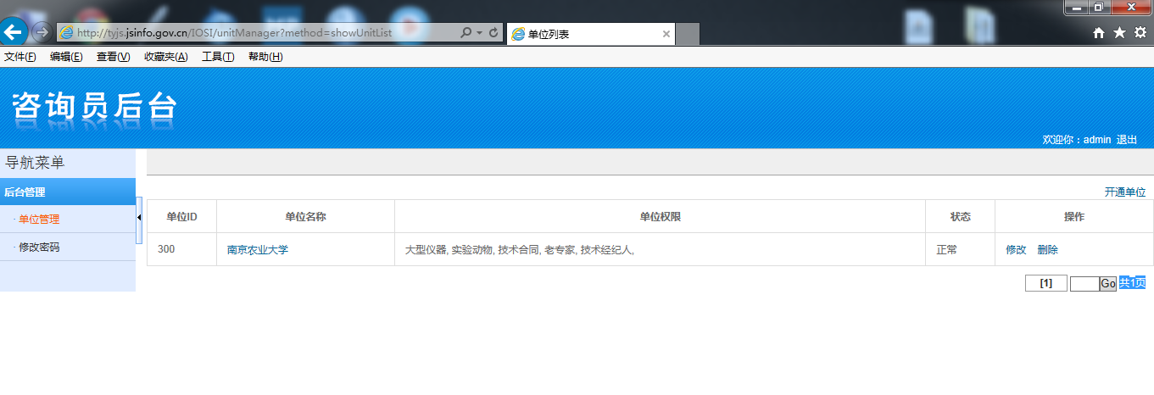Viewport: 1154px width, 395px height.
Task: Minimize the browser window
Action: [1077, 7]
